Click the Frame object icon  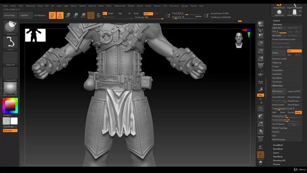tap(260, 109)
